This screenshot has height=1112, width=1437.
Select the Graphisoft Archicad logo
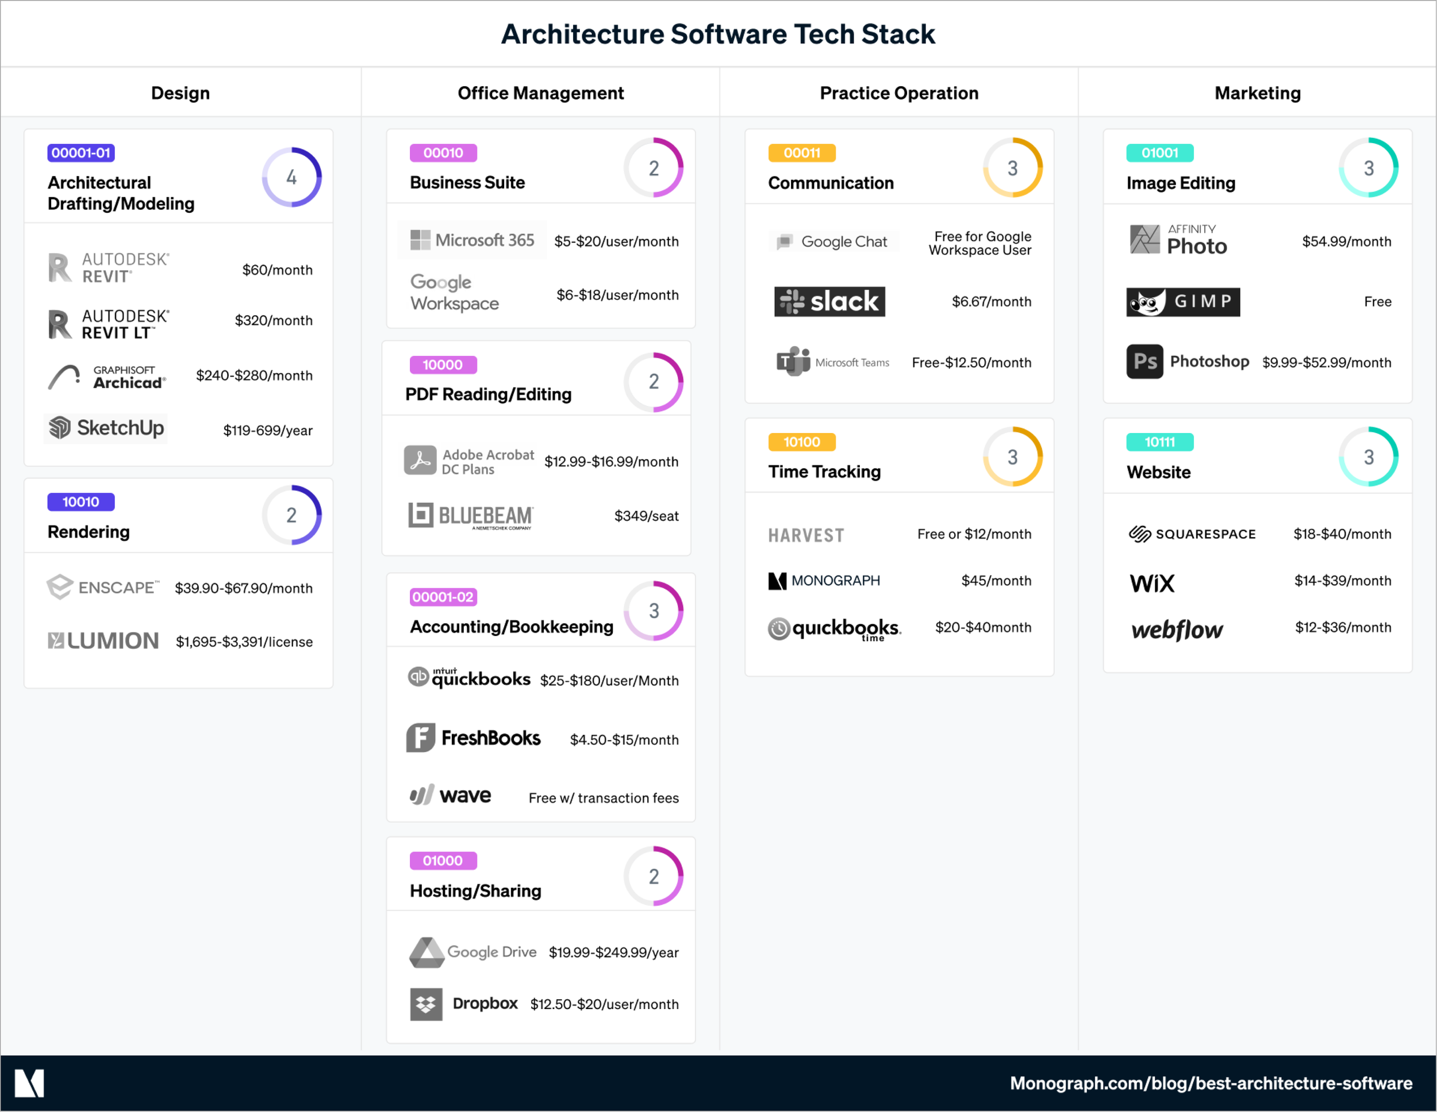(107, 377)
